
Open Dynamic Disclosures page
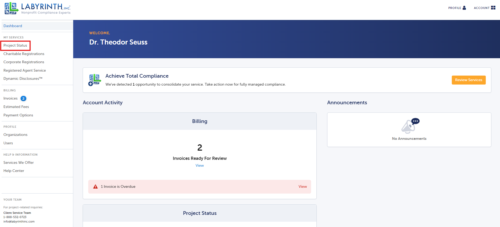coord(23,78)
